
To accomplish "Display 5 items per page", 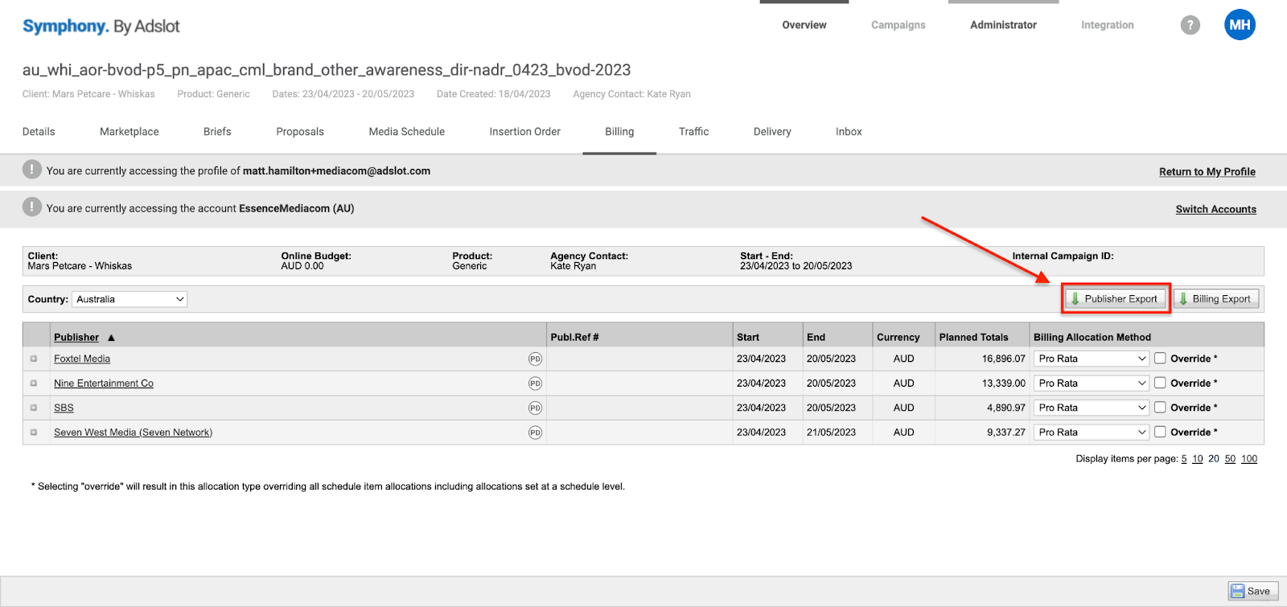I will (1184, 459).
